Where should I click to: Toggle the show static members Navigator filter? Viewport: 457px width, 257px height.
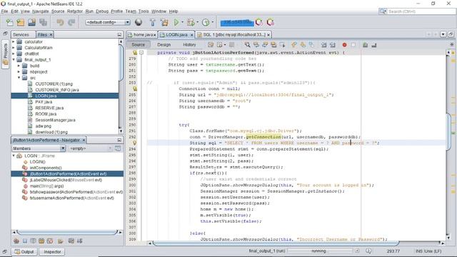click(34, 241)
